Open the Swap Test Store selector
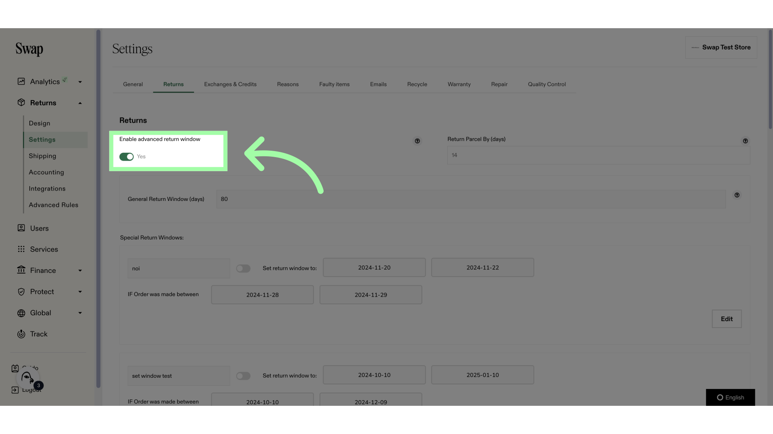 (x=721, y=47)
